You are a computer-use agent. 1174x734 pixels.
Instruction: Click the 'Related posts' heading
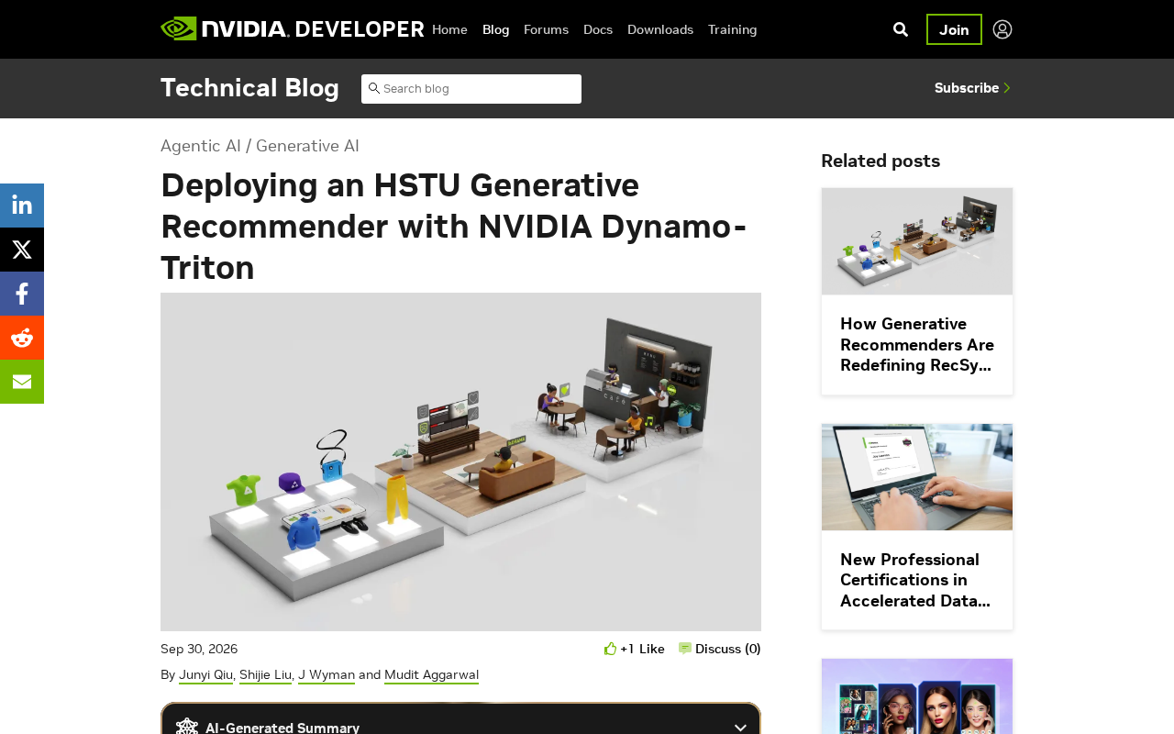[x=880, y=161]
